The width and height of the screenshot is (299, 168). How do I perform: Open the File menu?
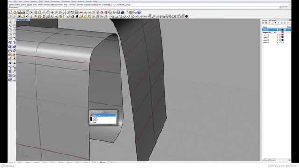[x=10, y=1]
